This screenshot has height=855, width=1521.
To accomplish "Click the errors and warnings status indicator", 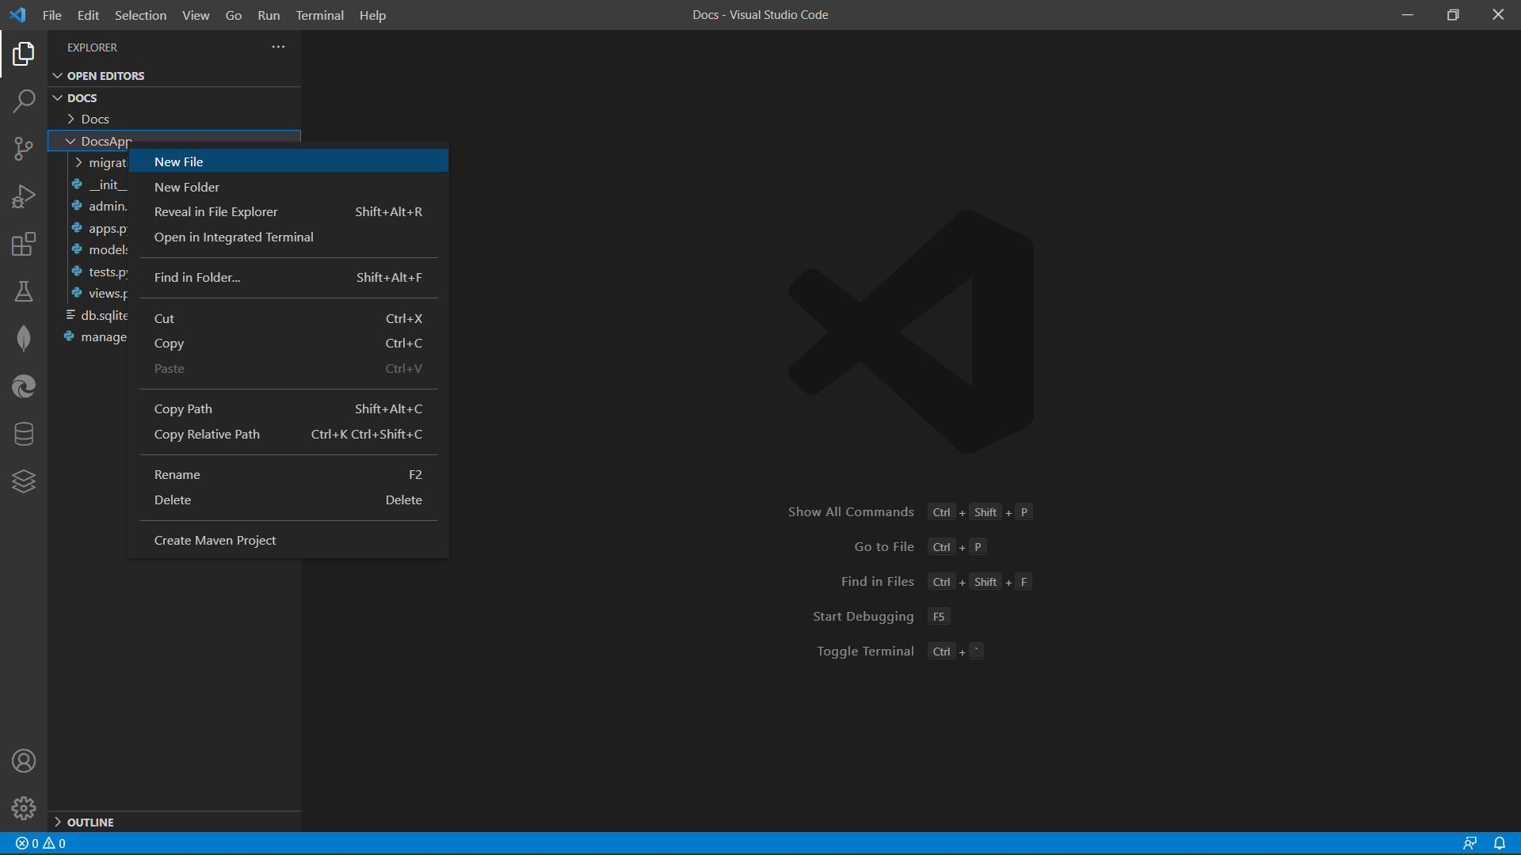I will (40, 843).
